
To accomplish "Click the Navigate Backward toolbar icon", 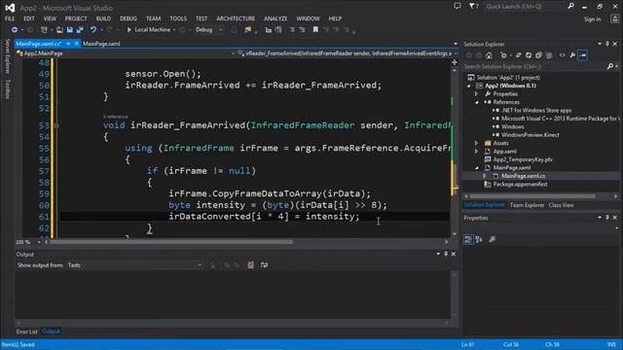I will (15, 30).
